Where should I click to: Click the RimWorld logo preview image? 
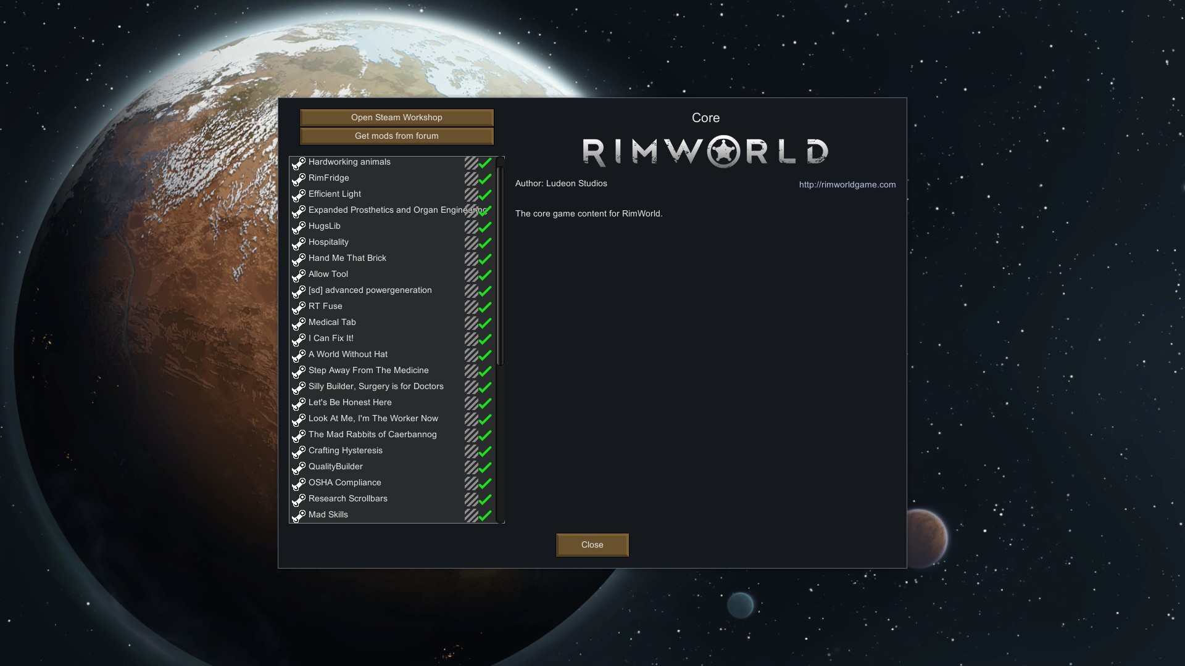coord(705,152)
